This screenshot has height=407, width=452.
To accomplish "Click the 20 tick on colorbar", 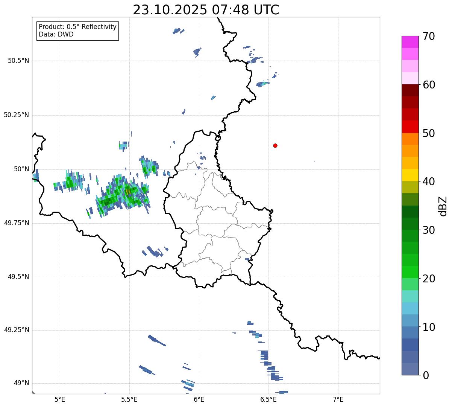I will pos(429,279).
